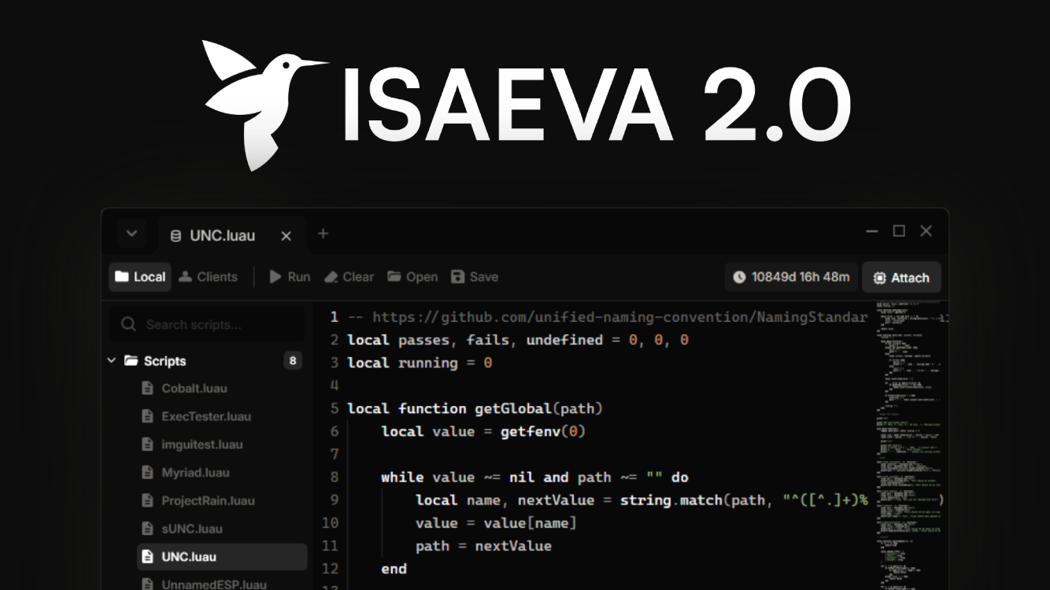This screenshot has width=1050, height=590.
Task: Select UNC.luau in the scripts list
Action: tap(222, 556)
